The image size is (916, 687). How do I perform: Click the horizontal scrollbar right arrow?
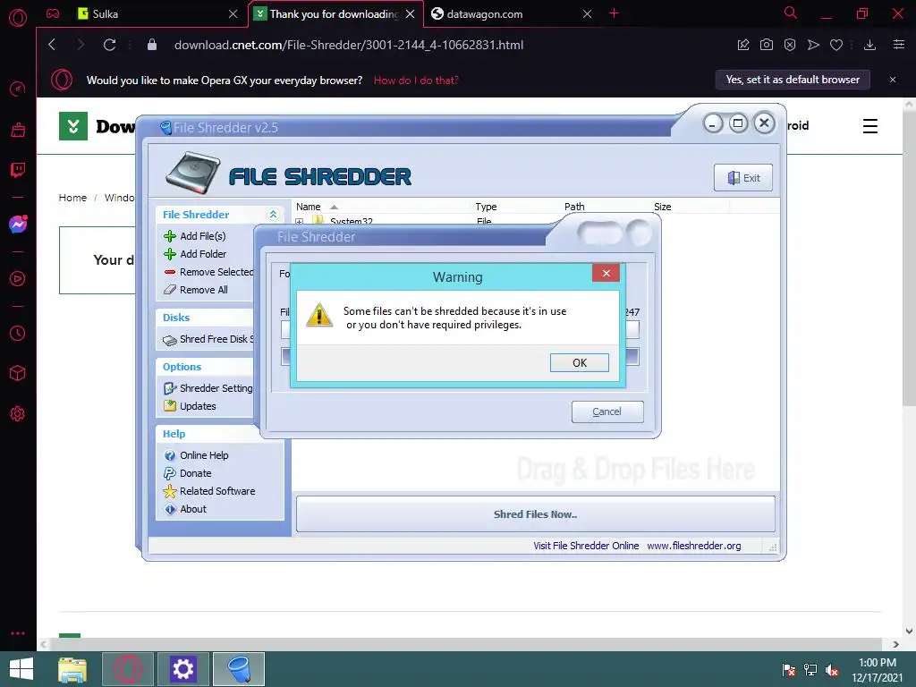[x=896, y=644]
